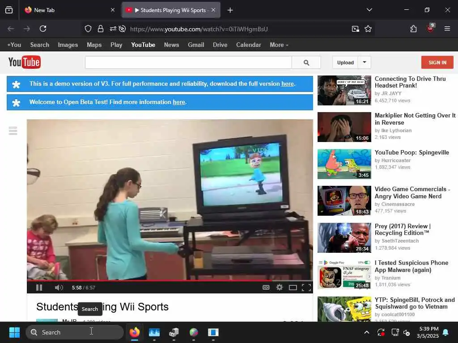Open the list all tabs chevron

pos(369,10)
